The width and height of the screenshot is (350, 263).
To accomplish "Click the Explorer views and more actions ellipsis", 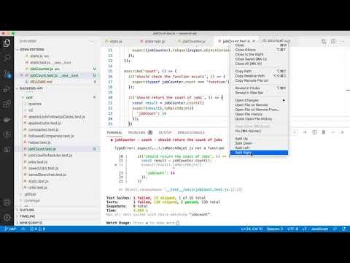I will (x=92, y=42).
